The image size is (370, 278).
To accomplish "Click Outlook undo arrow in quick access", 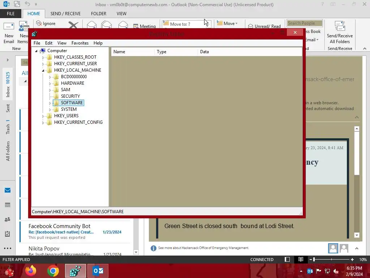I will click(x=27, y=4).
